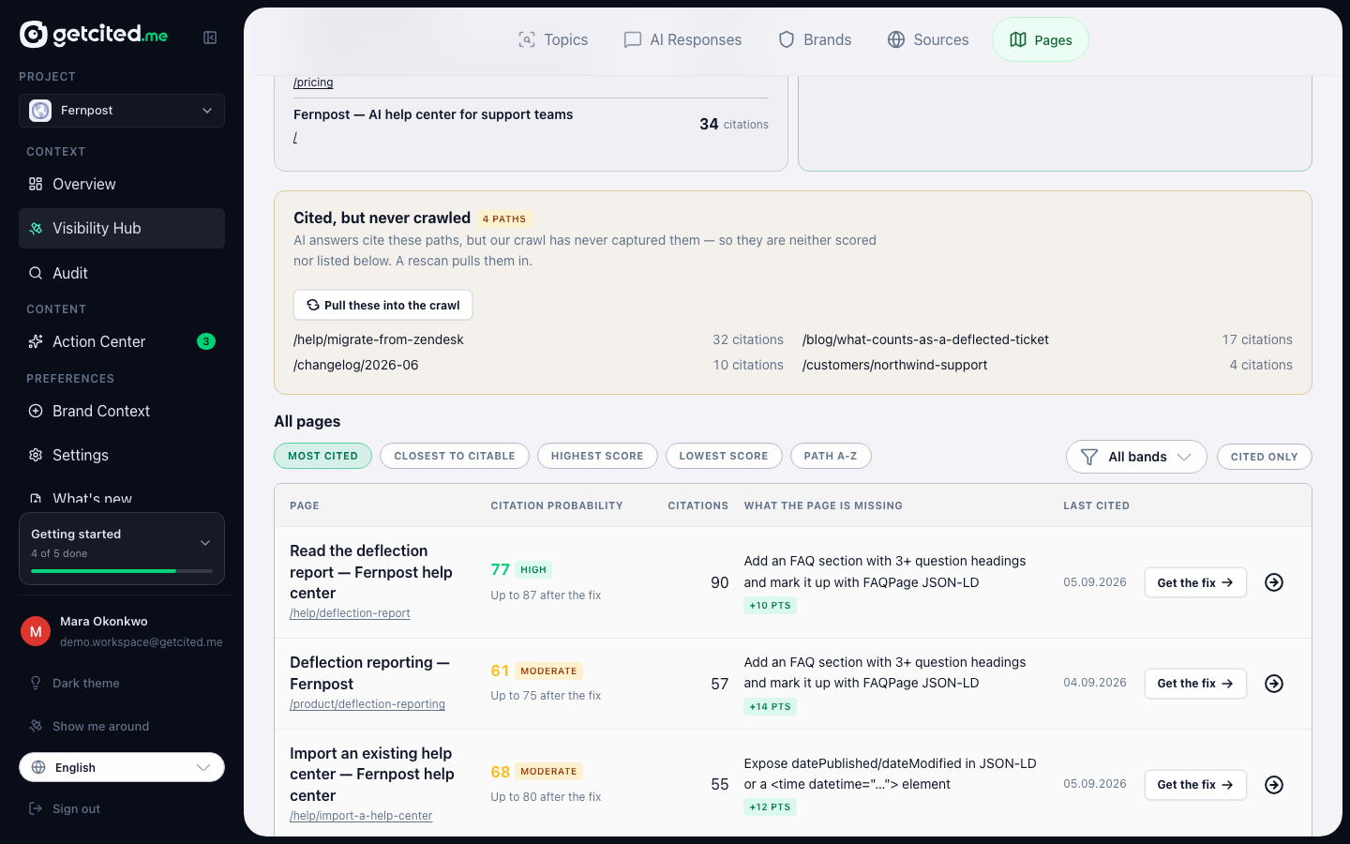
Task: Open Visibility Hub in the sidebar
Action: pyautogui.click(x=122, y=229)
